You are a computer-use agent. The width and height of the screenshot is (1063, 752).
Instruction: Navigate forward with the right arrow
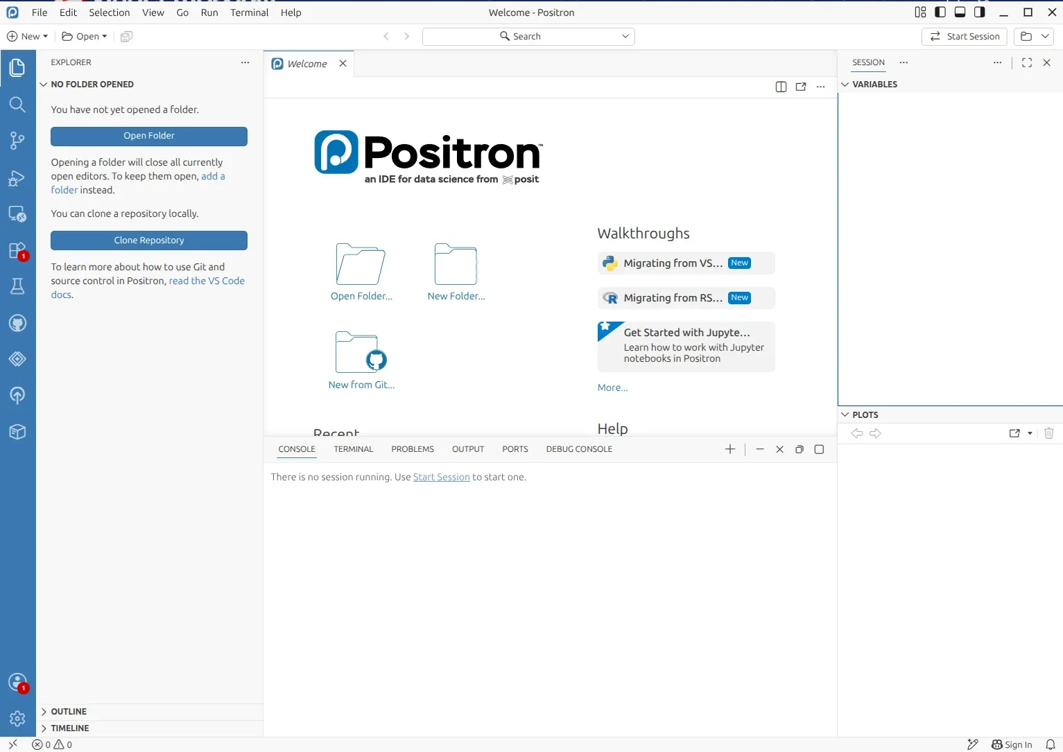click(407, 37)
